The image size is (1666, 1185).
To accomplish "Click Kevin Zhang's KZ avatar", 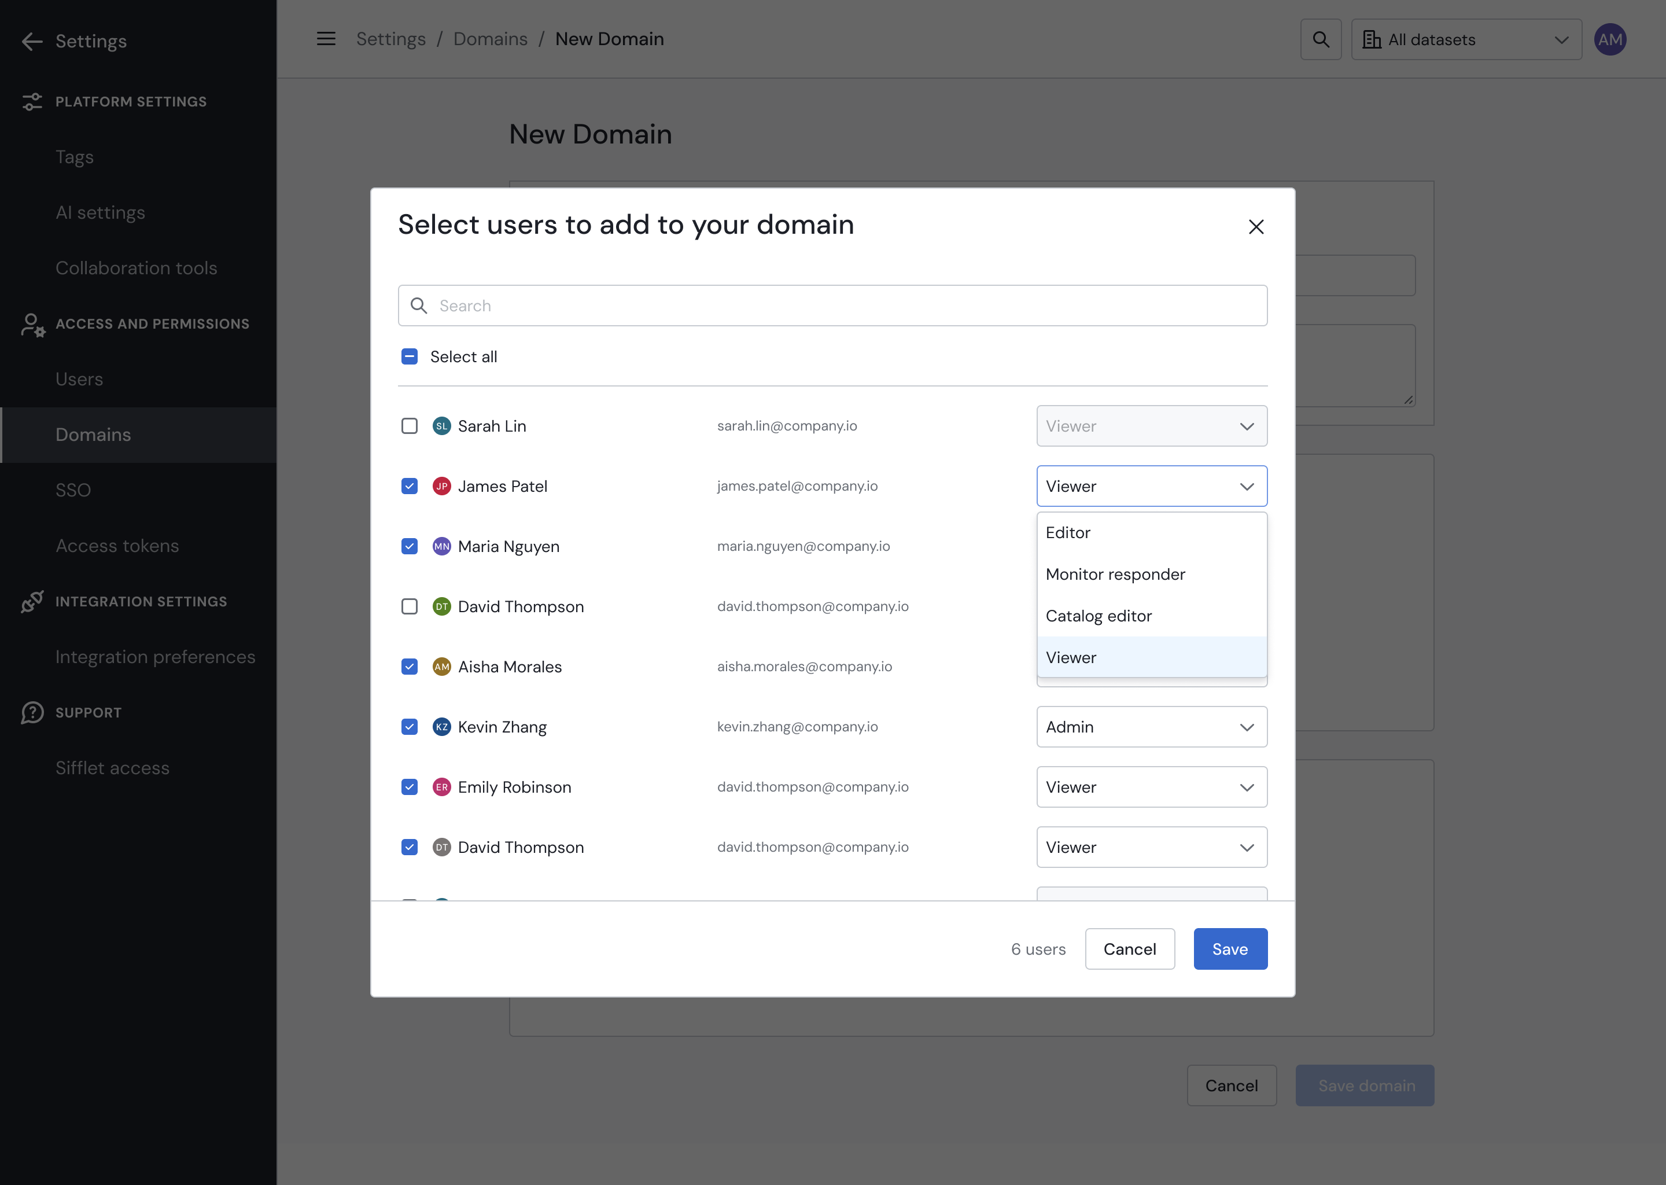I will pos(441,727).
